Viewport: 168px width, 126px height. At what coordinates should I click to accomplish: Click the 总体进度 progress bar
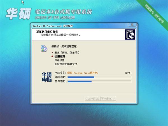[99, 81]
